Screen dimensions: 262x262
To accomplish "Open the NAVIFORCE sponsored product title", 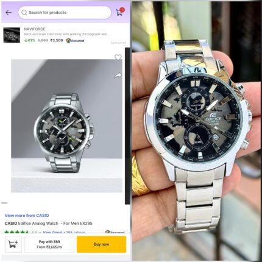I will tap(35, 29).
